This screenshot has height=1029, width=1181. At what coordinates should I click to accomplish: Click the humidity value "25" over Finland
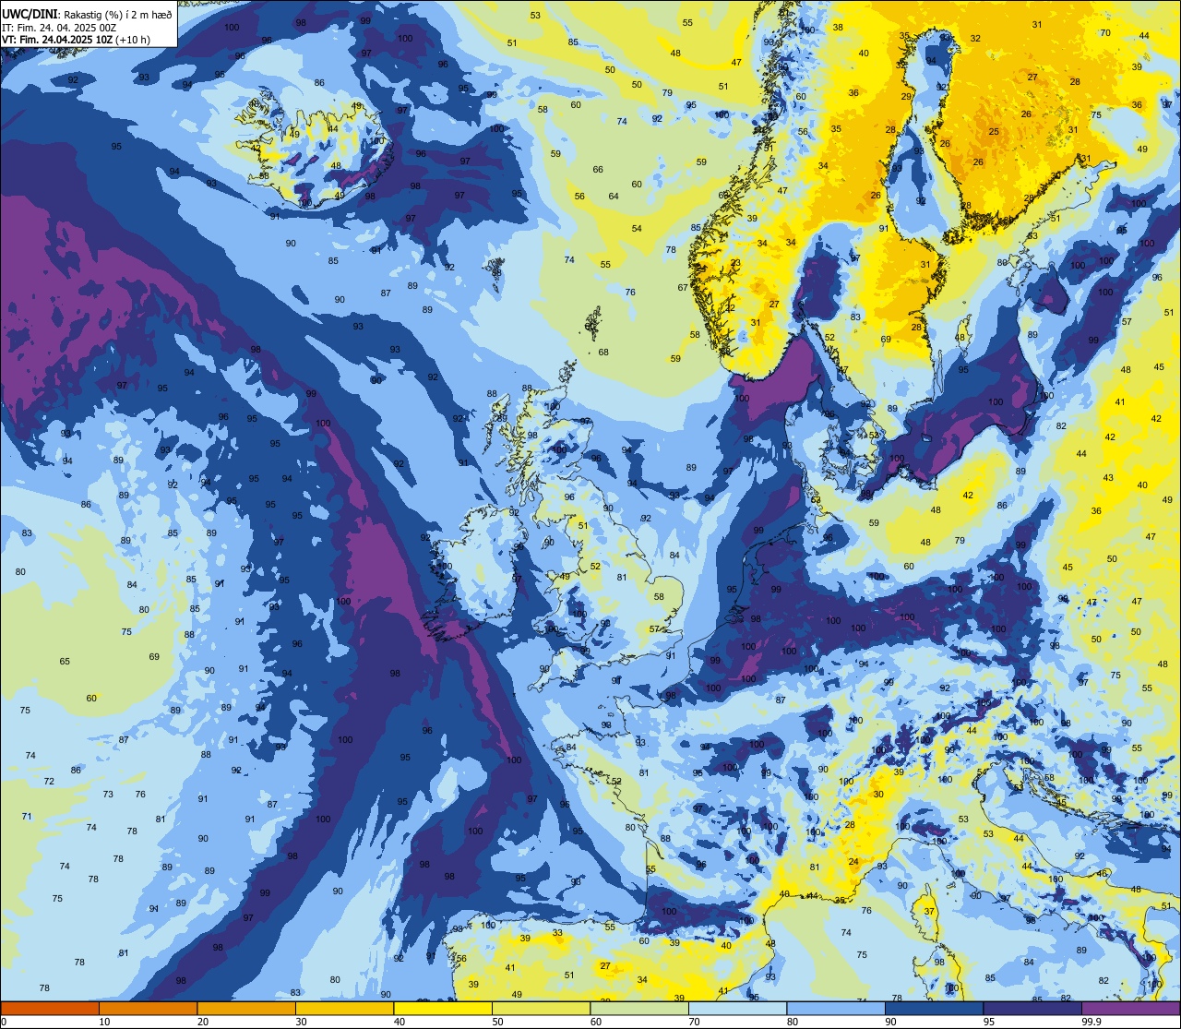994,132
